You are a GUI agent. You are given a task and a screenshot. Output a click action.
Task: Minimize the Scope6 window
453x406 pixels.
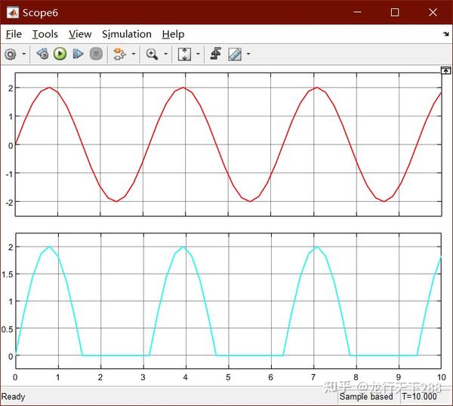(357, 12)
